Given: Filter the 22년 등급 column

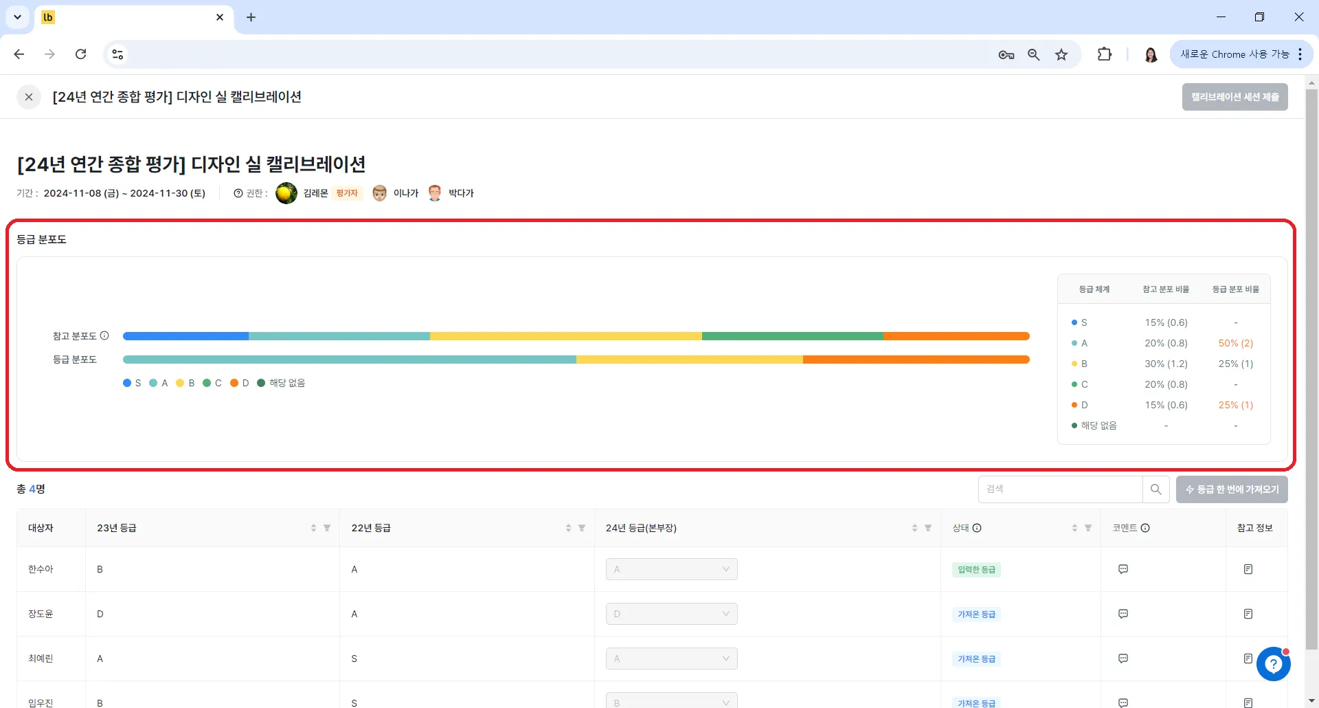Looking at the screenshot, I should click(x=582, y=528).
